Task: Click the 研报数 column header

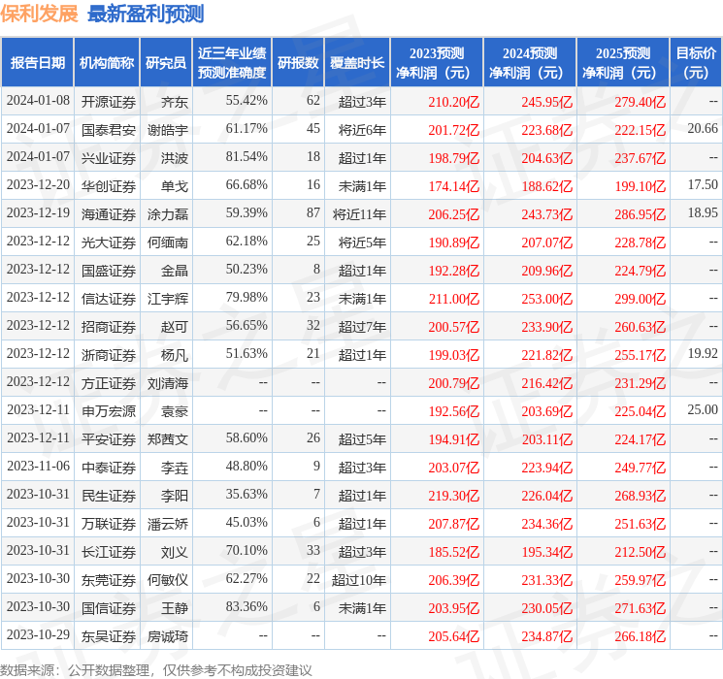Action: point(298,63)
